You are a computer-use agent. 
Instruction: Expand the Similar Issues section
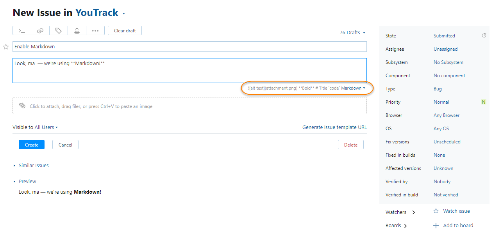[x=14, y=166]
